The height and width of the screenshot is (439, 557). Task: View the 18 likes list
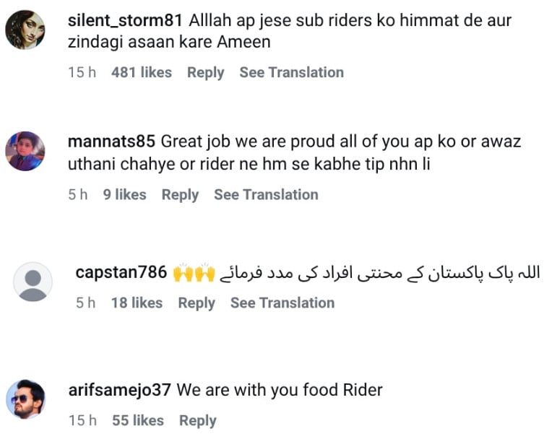[137, 303]
